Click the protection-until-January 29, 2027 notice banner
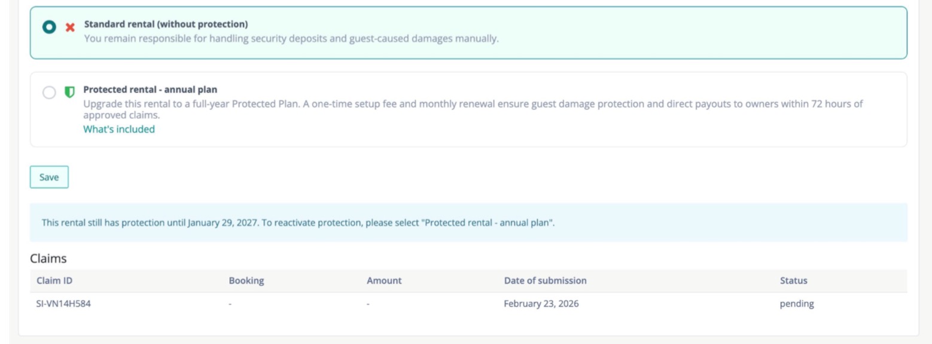The width and height of the screenshot is (932, 344). click(x=298, y=223)
